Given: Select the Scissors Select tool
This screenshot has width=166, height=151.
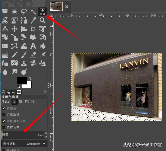Looking at the screenshot, I should click(x=5, y=20).
